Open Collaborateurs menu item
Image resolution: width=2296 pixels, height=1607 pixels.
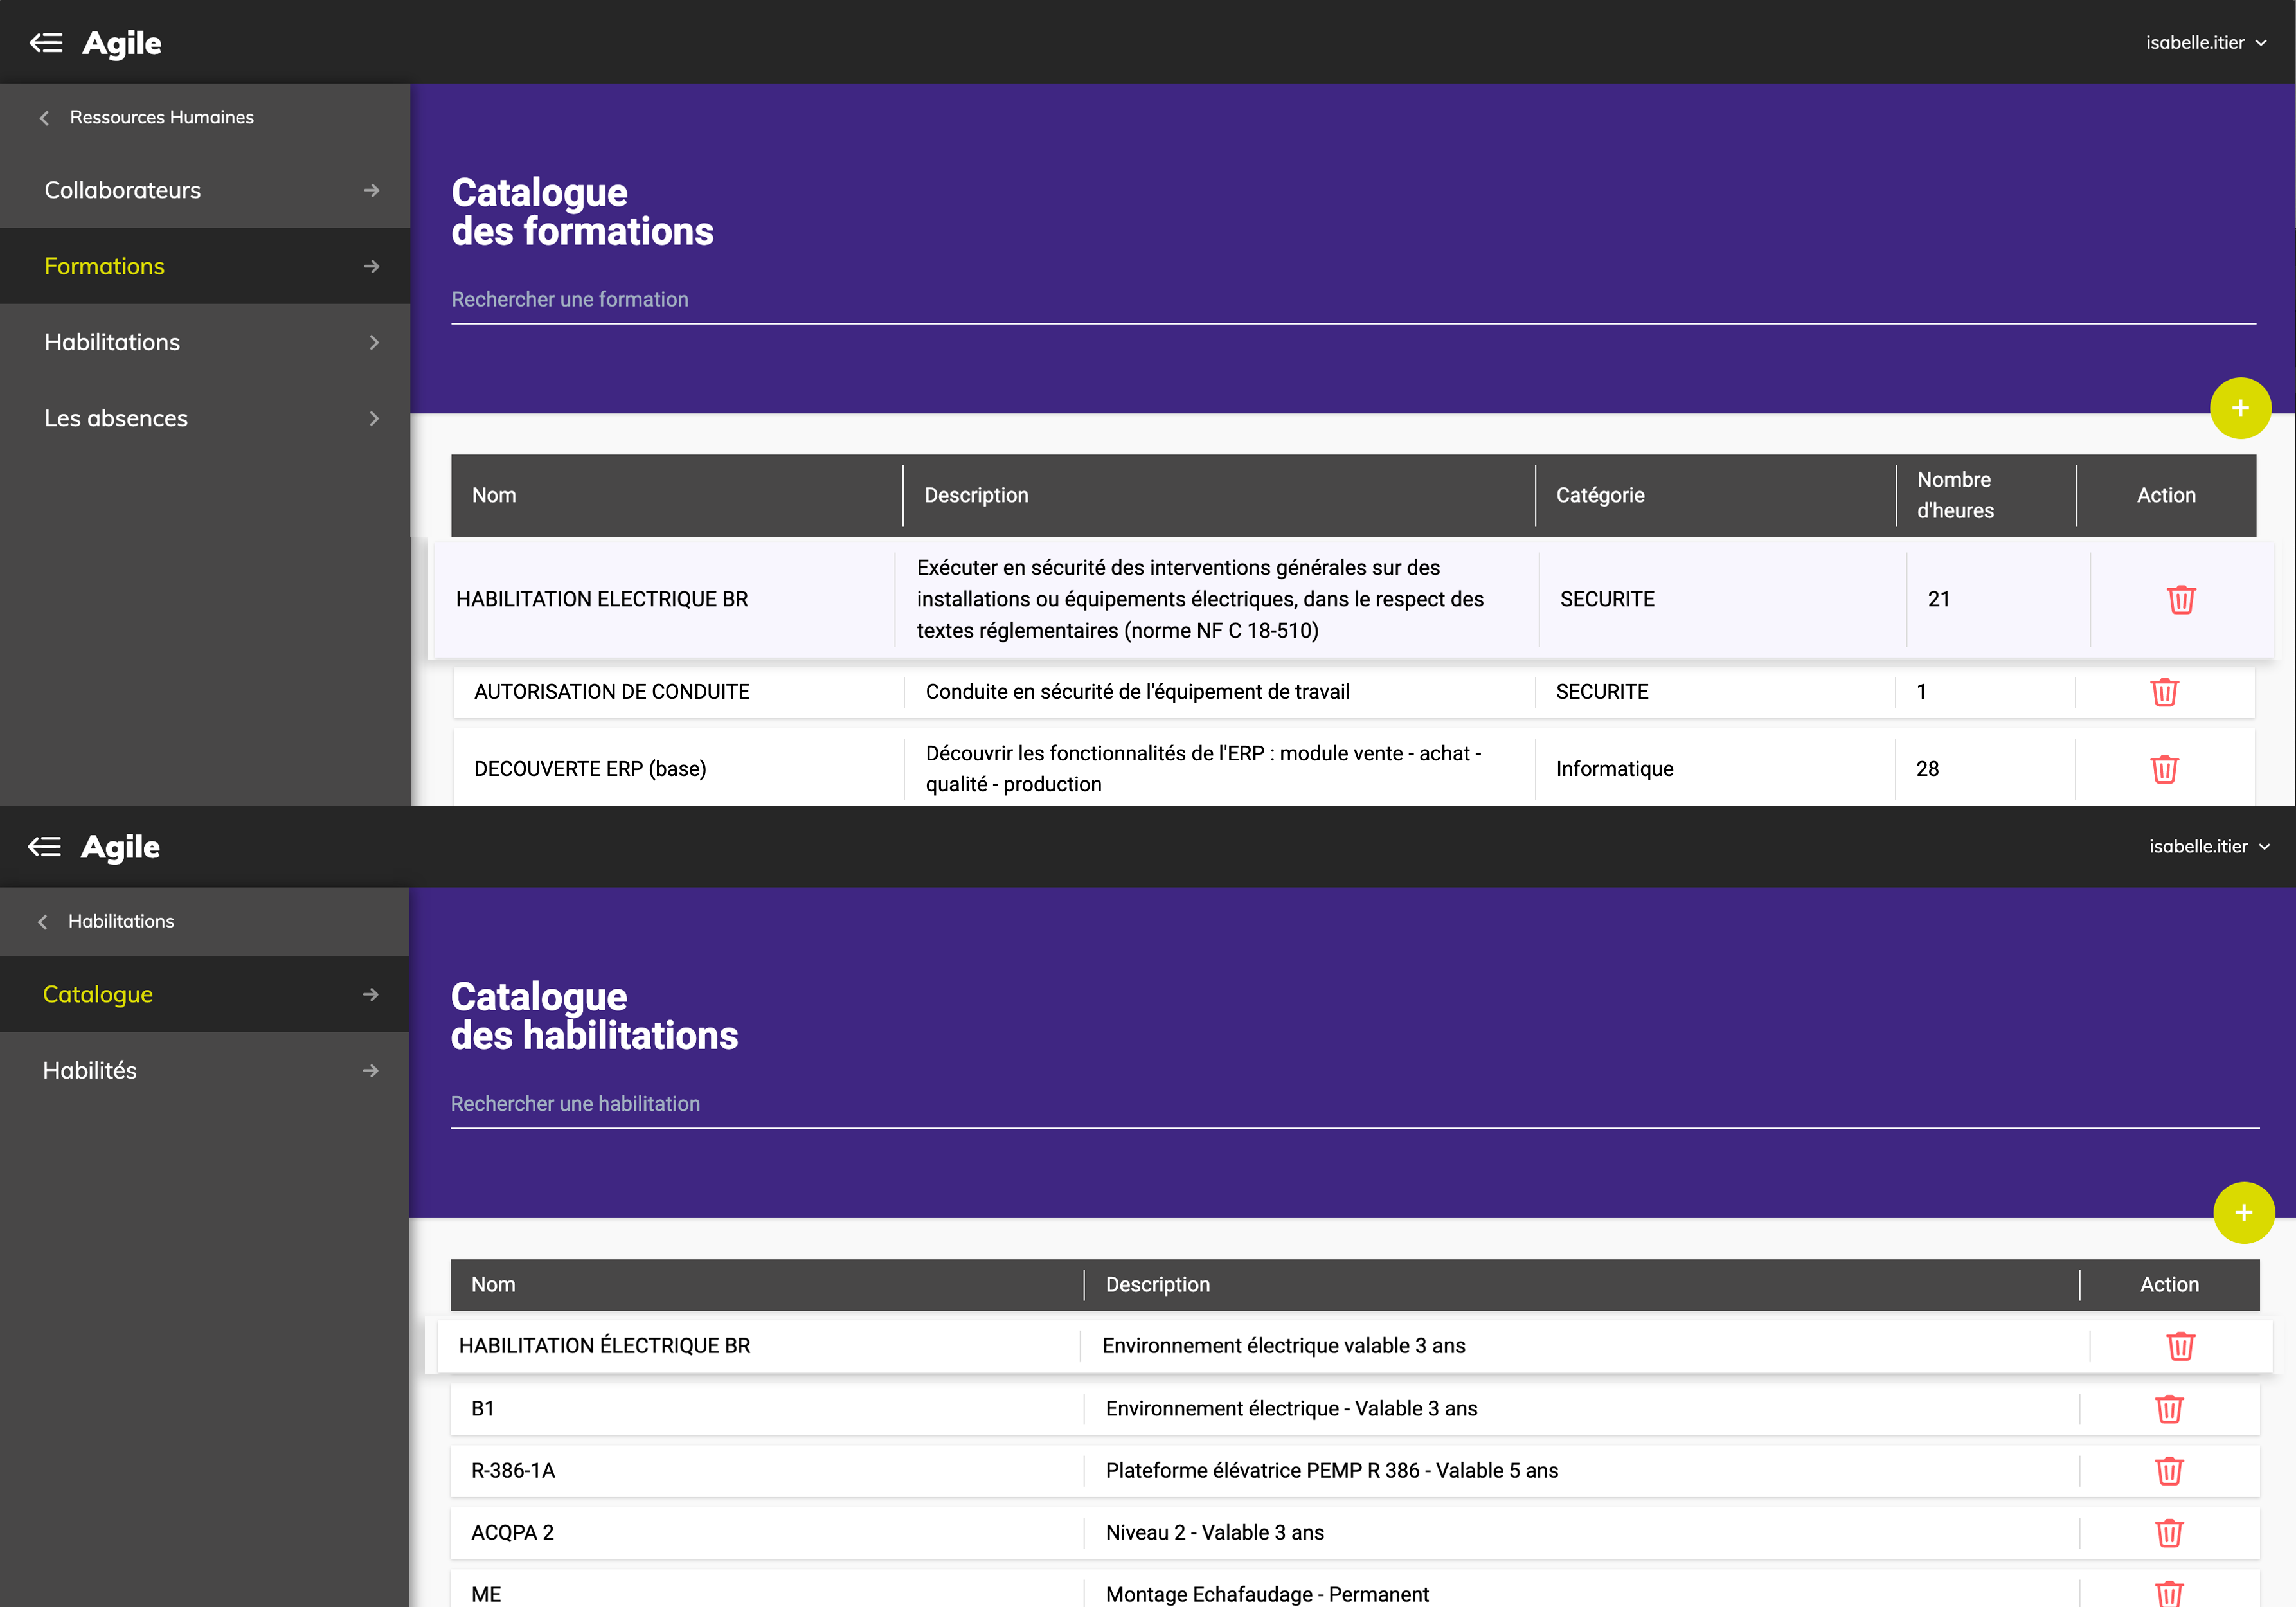[x=205, y=190]
